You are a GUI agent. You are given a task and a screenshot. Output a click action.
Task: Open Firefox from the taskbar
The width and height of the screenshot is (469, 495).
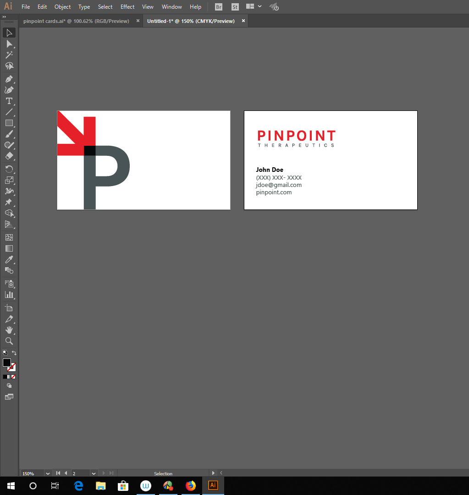190,486
